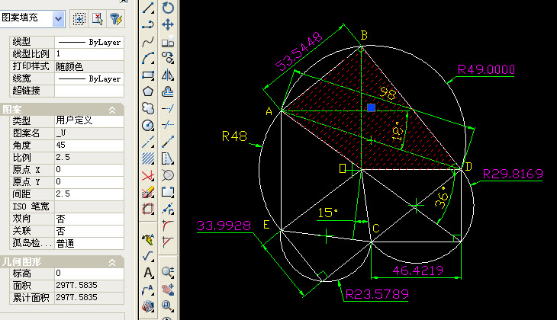Open the 打印样式 随颜色 field
The image size is (557, 320).
[x=89, y=66]
